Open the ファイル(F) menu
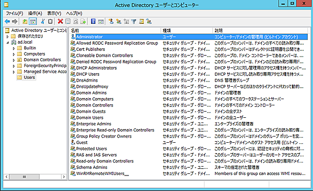The width and height of the screenshot is (313, 191). click(15, 13)
